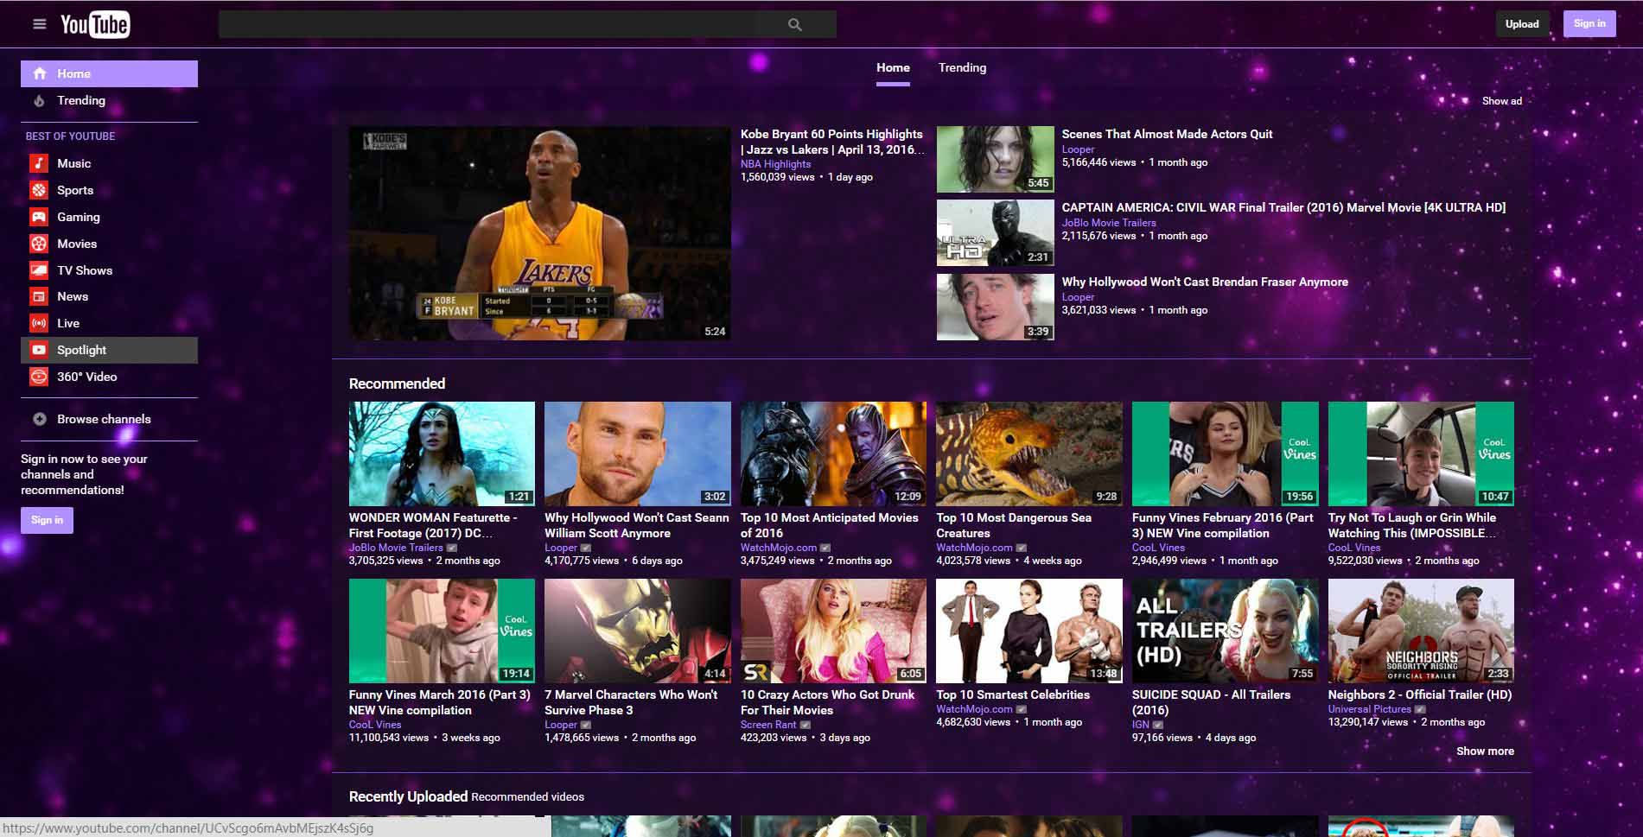The width and height of the screenshot is (1643, 837).
Task: Click the Upload button
Action: 1522,24
